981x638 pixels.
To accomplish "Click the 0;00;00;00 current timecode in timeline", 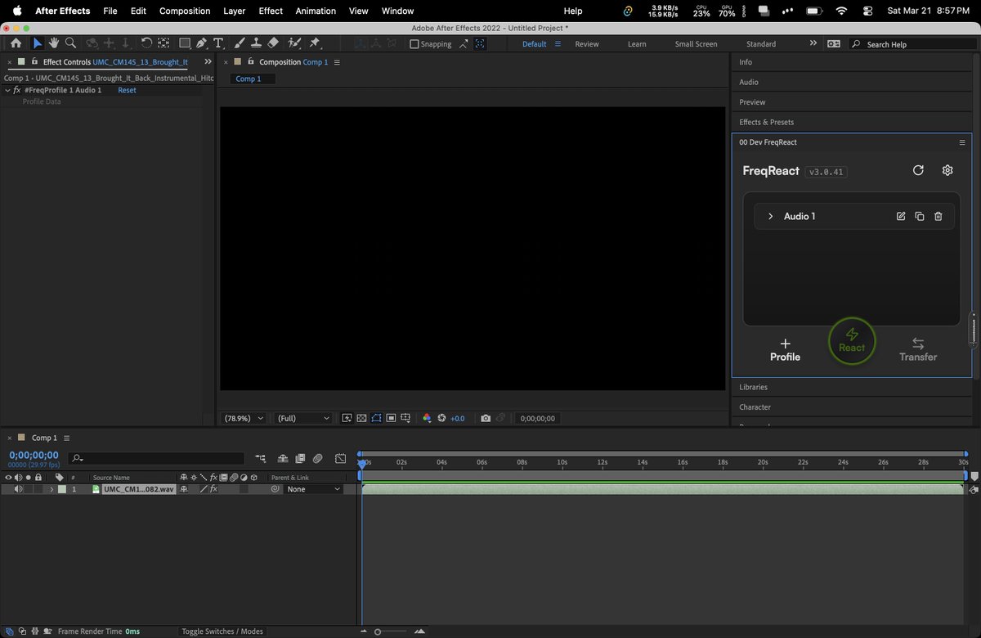I will (x=34, y=455).
